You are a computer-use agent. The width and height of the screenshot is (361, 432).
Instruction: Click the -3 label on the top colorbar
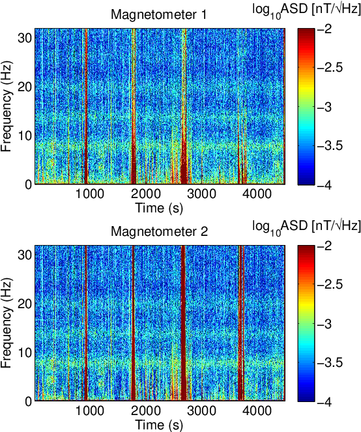tap(325, 107)
